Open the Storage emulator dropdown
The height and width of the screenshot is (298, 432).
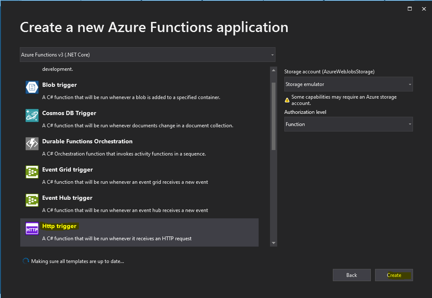[348, 84]
